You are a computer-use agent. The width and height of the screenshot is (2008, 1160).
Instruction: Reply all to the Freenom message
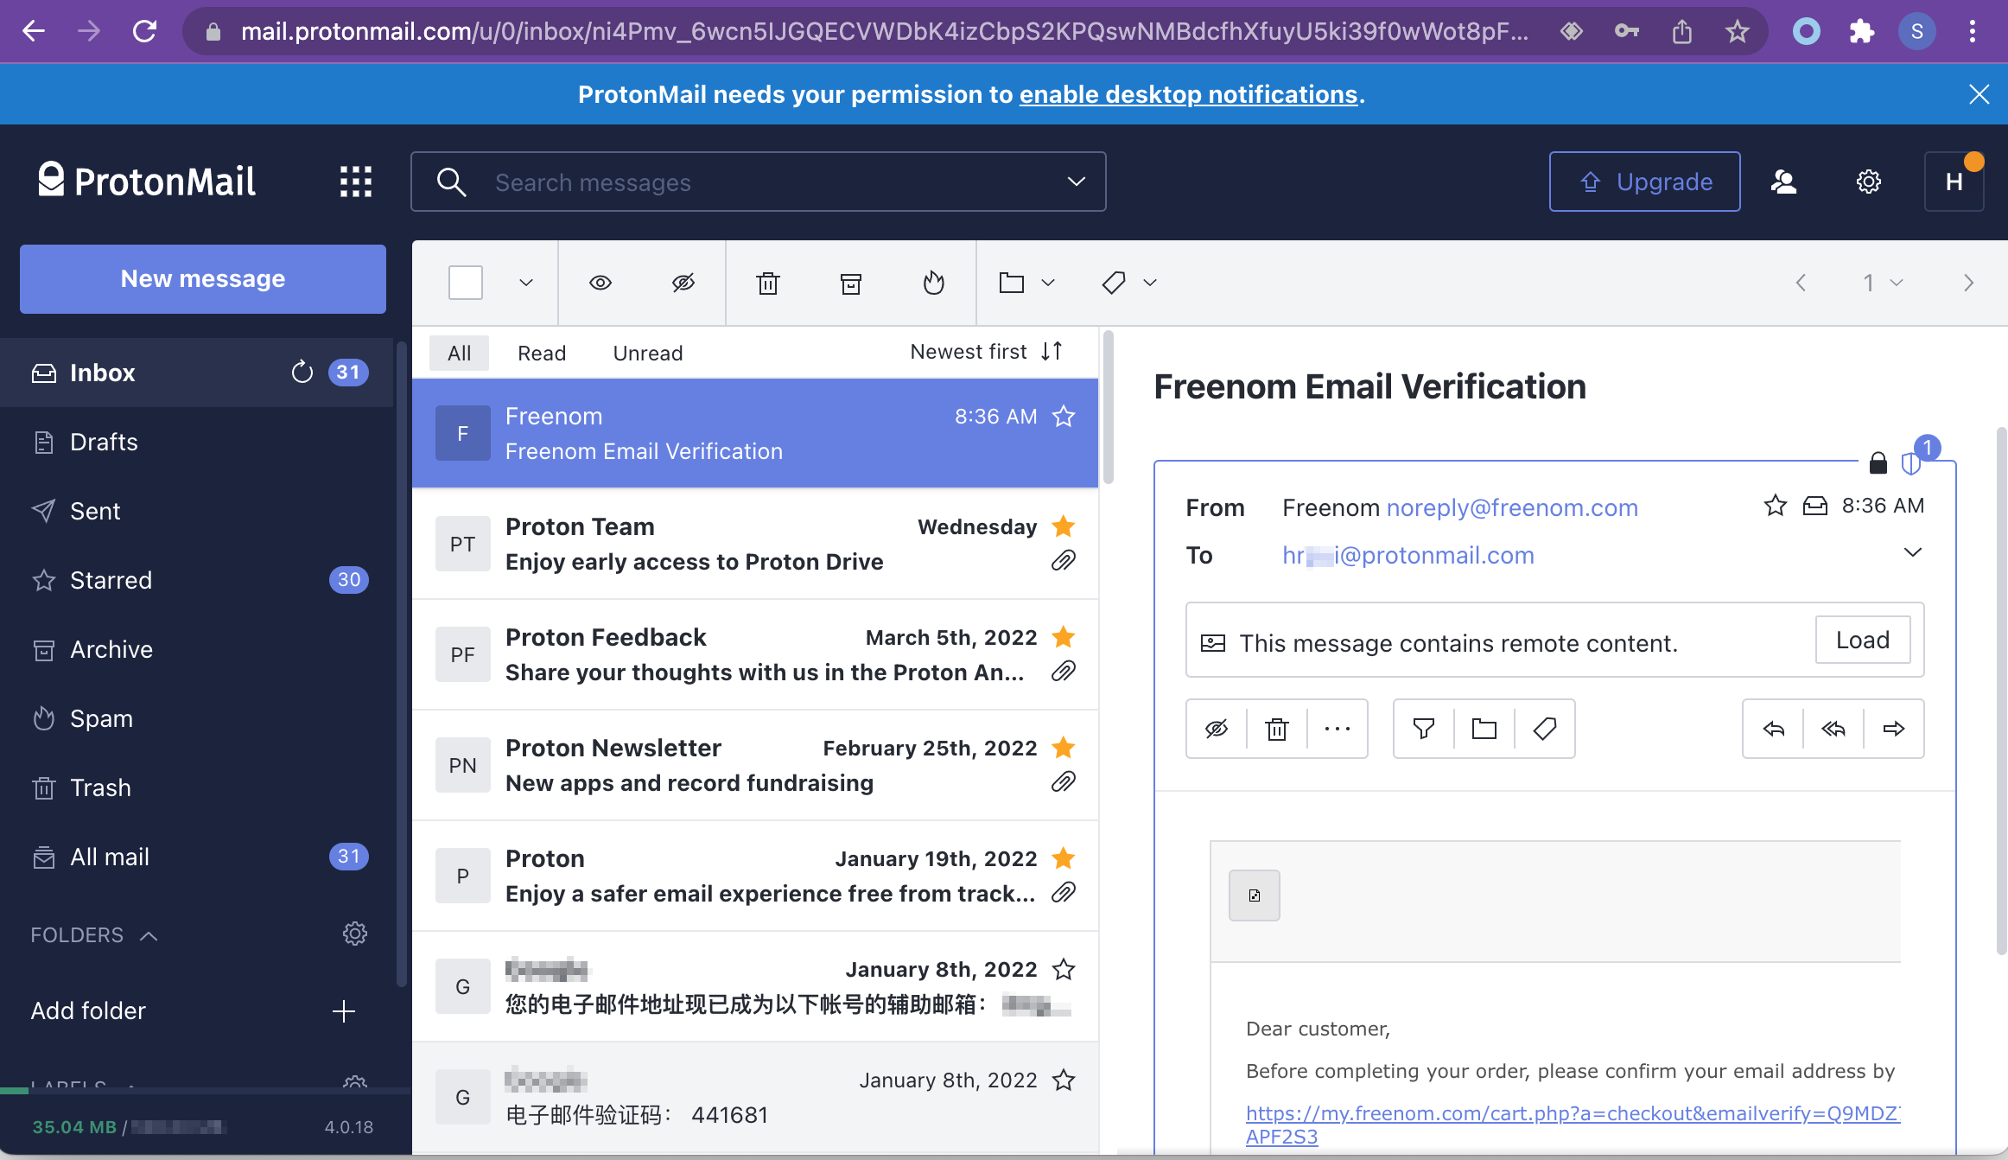pyautogui.click(x=1833, y=729)
